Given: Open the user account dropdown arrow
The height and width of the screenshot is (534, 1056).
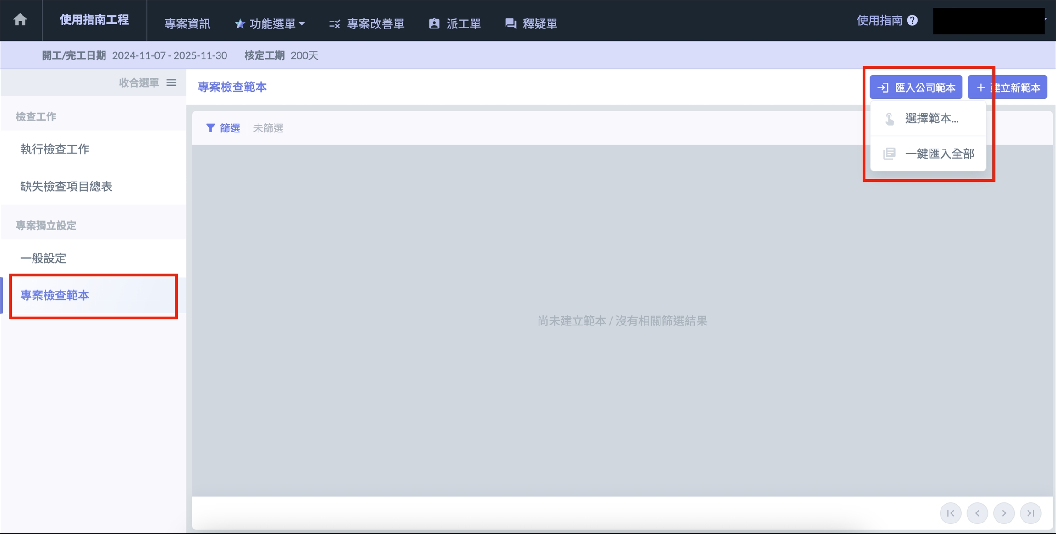Looking at the screenshot, I should (x=1046, y=20).
